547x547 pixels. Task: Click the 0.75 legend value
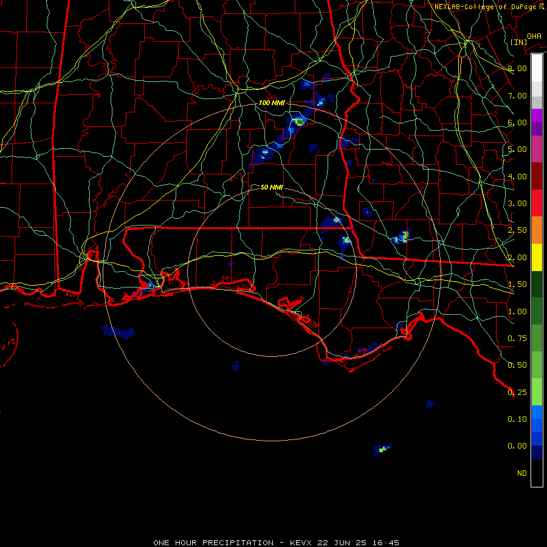517,339
